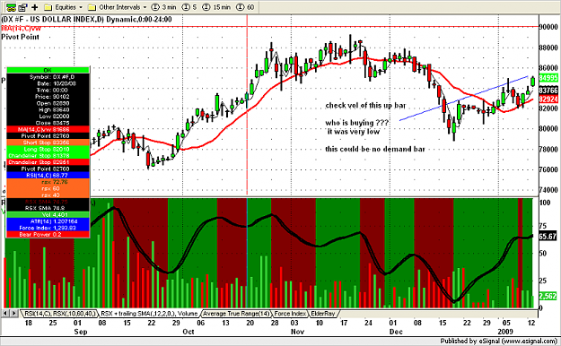Click the blue trendline on price chart

464,98
